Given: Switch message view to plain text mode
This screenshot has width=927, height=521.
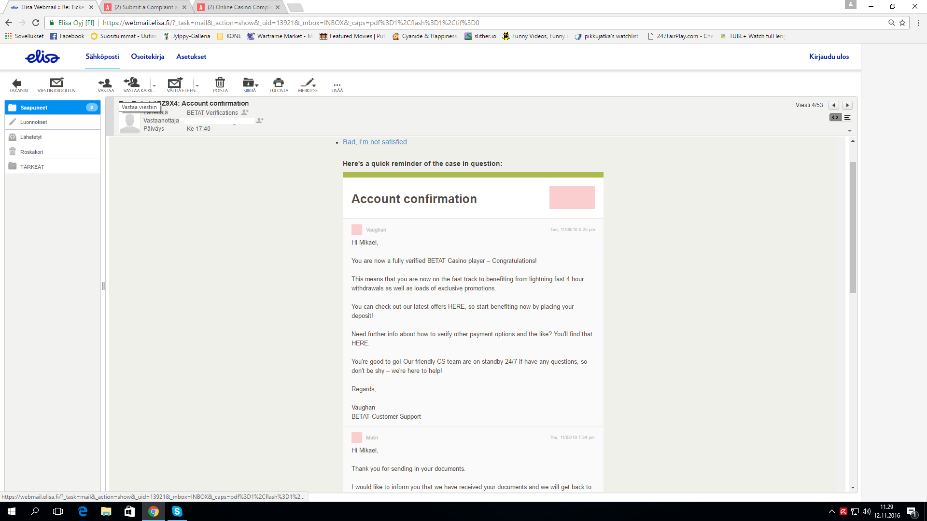Looking at the screenshot, I should pos(847,118).
